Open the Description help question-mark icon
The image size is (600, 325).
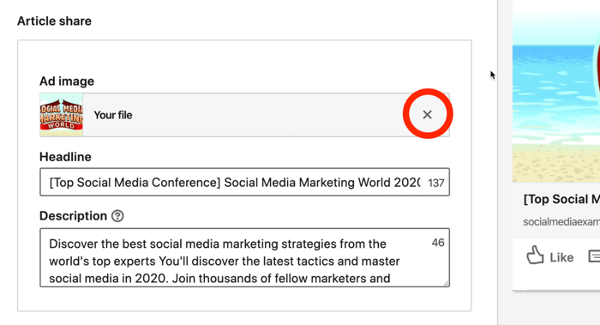(x=117, y=216)
